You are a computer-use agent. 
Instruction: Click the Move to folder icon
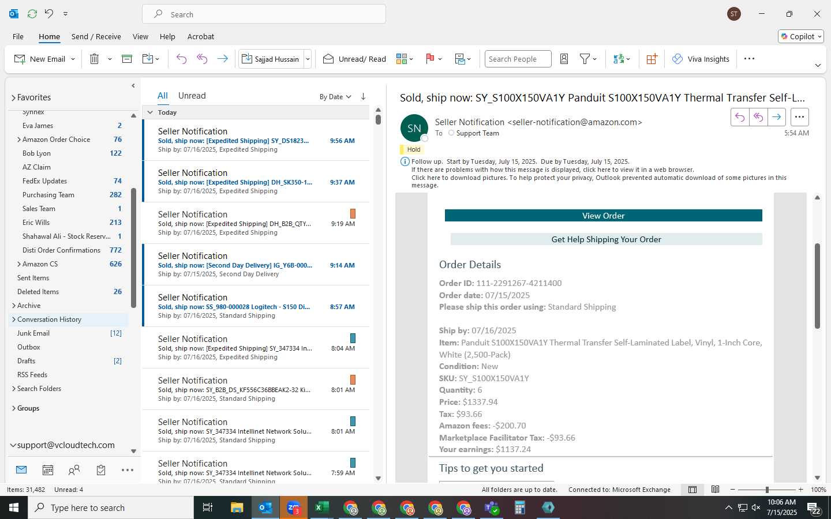[x=148, y=59]
